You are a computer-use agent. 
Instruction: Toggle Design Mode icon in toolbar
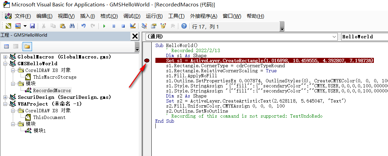pos(132,26)
